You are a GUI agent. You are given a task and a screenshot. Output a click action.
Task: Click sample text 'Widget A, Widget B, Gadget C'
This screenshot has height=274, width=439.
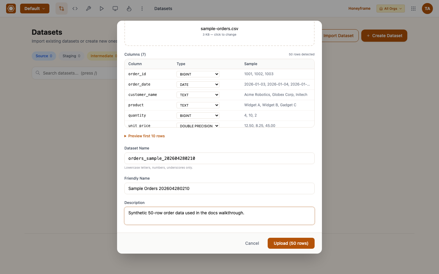click(270, 105)
